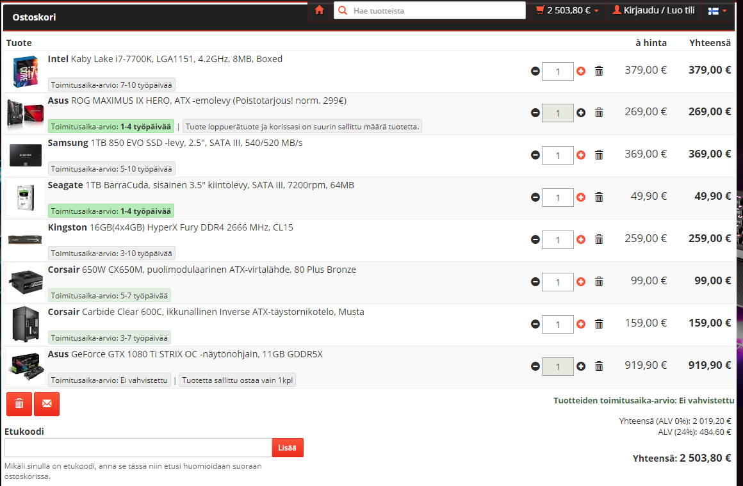Viewport: 743px width, 486px height.
Task: Click the search magnifier icon
Action: 343,10
